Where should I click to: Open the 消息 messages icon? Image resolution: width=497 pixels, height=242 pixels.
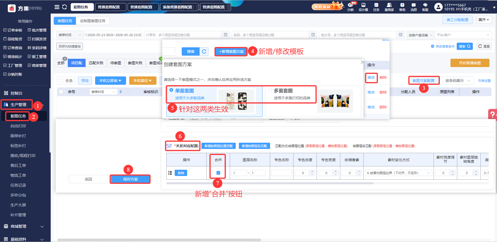point(414,7)
